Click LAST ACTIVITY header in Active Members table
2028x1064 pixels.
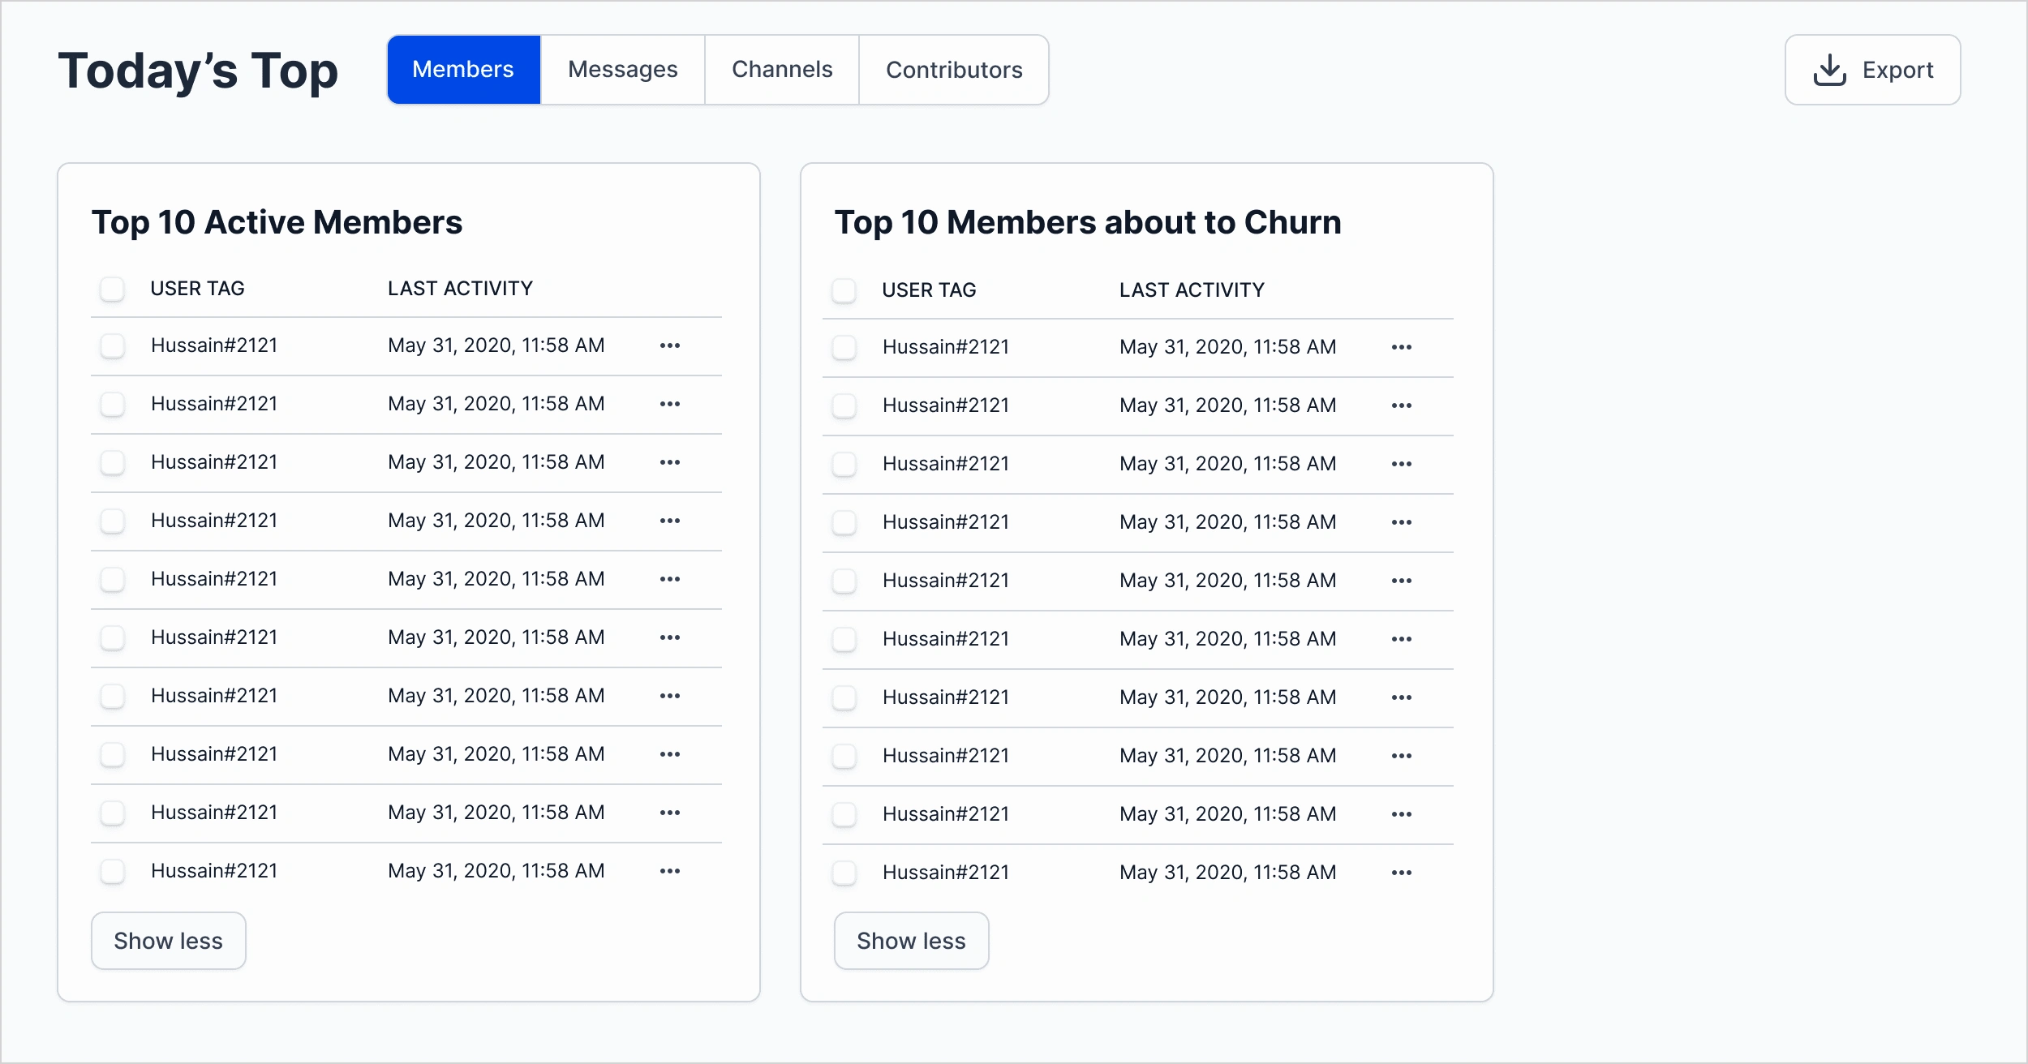[460, 289]
